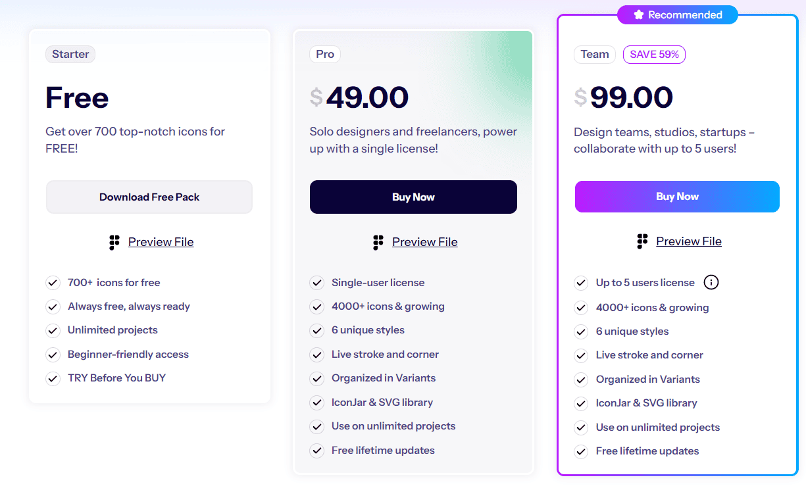The height and width of the screenshot is (490, 806).
Task: Click the checkmark beside Single-user license
Action: pyautogui.click(x=316, y=282)
